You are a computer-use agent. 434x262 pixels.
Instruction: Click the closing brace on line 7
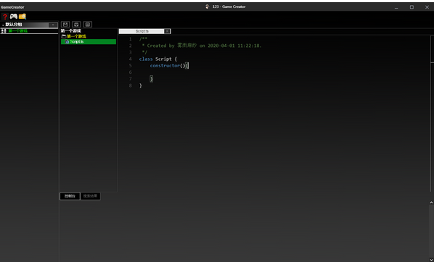click(x=152, y=79)
